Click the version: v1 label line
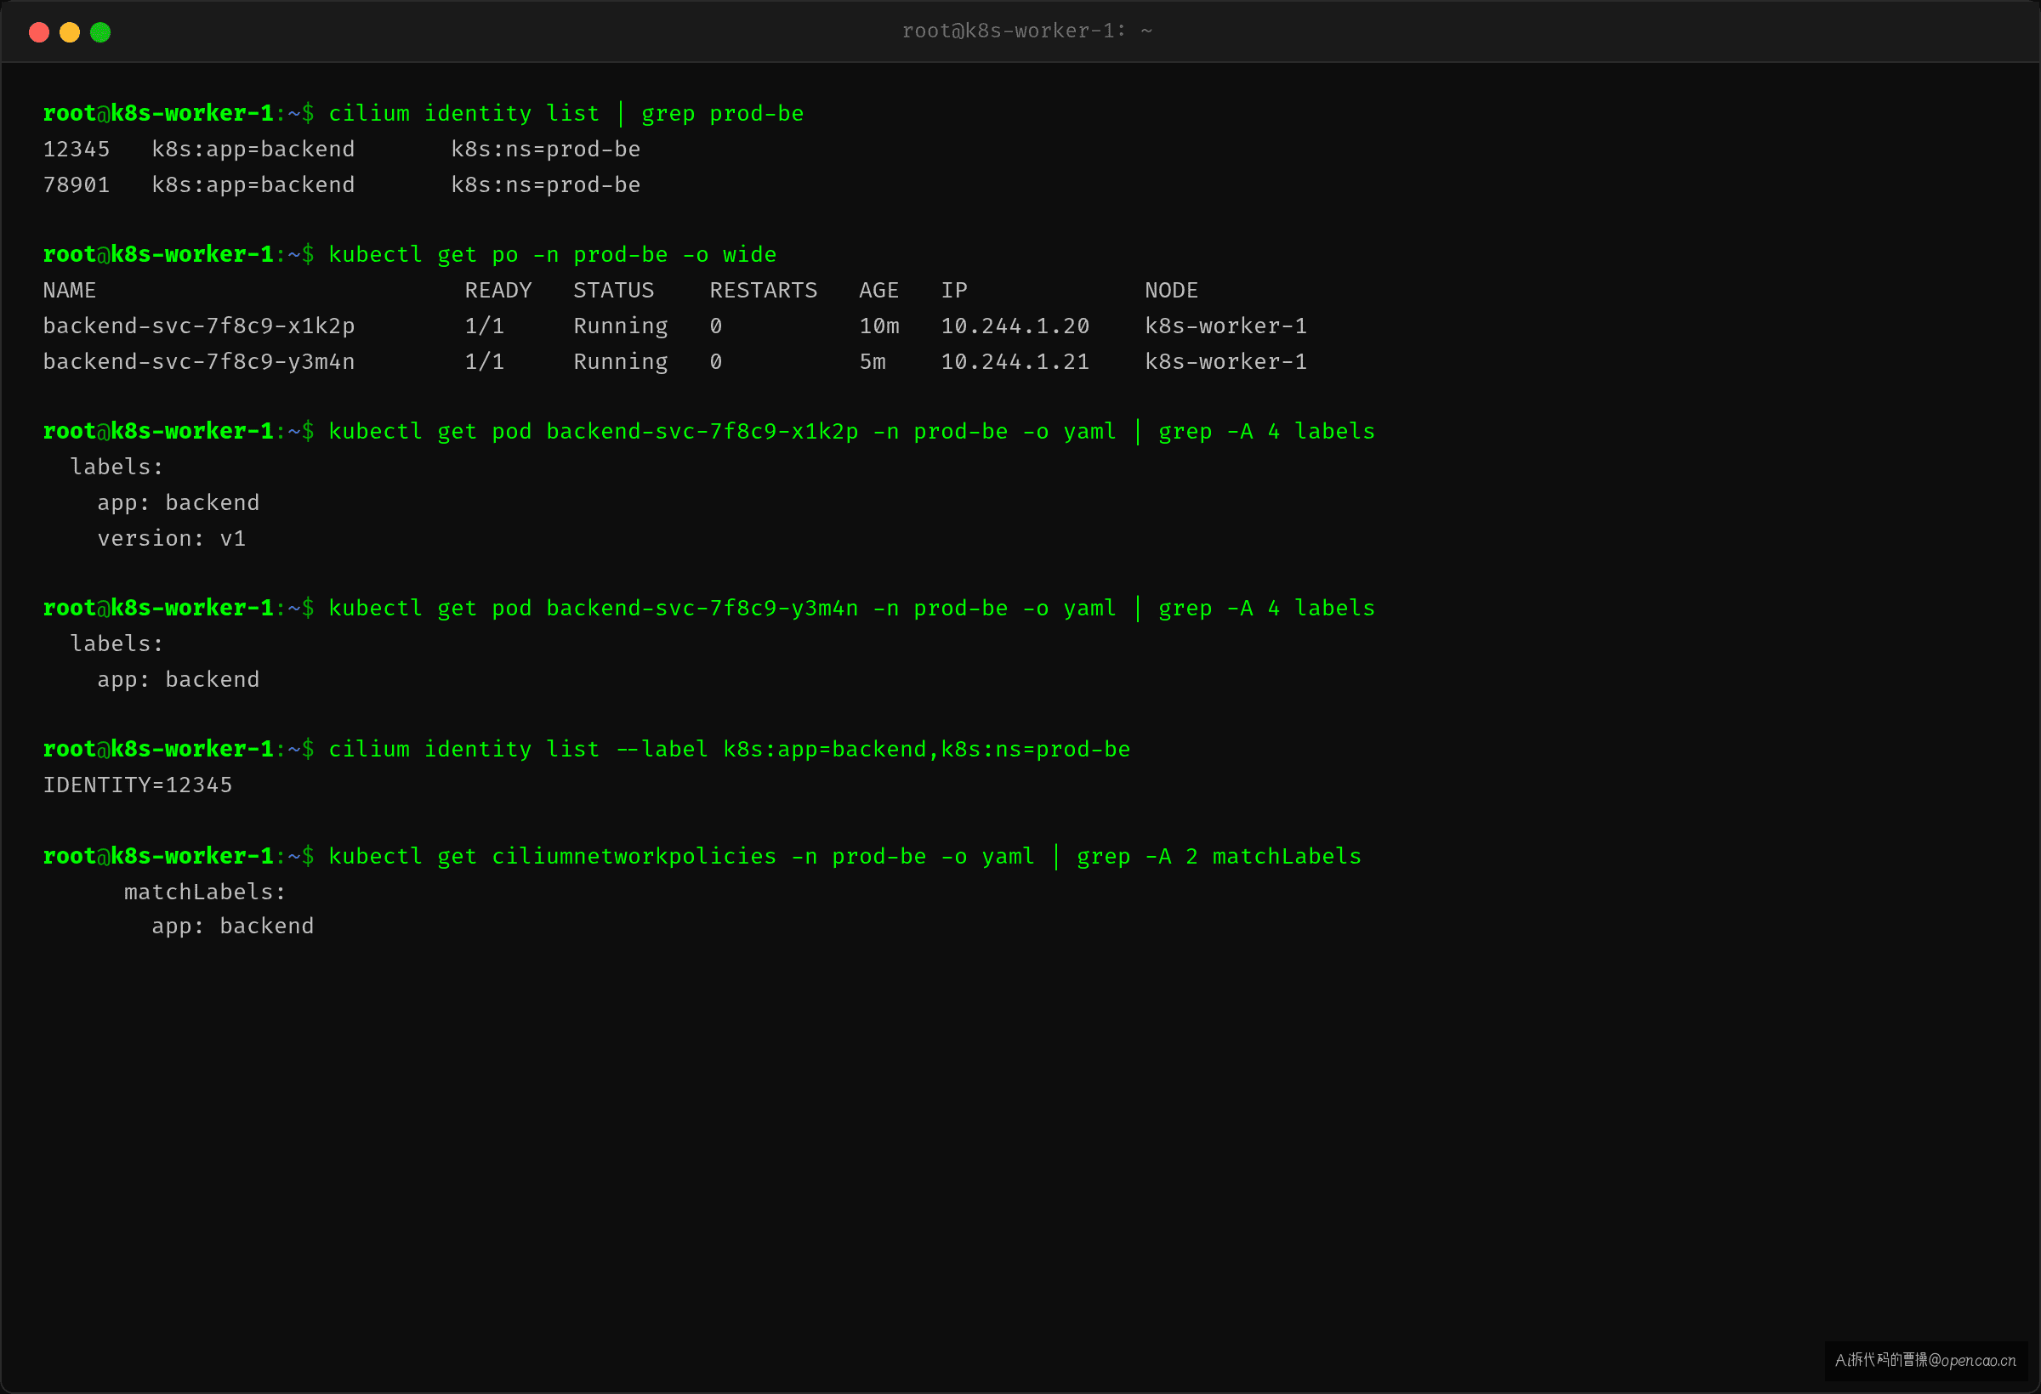Screen dimensions: 2041x1394 click(x=171, y=538)
